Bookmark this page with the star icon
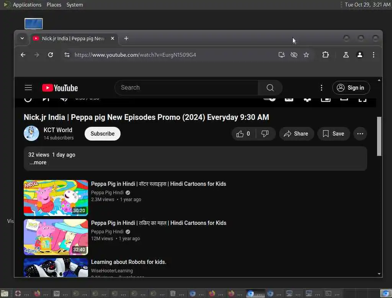The image size is (392, 298). (x=306, y=55)
